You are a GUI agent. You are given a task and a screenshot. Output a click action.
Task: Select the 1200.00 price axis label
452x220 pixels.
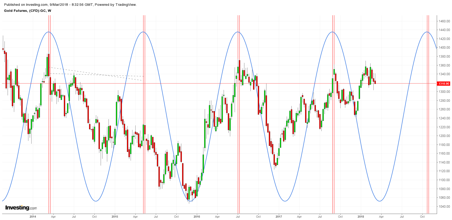tap(444, 136)
